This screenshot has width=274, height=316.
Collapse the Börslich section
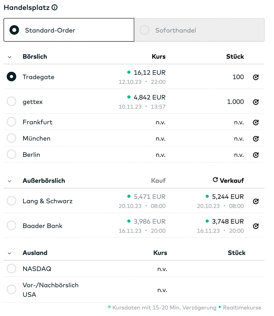[9, 57]
